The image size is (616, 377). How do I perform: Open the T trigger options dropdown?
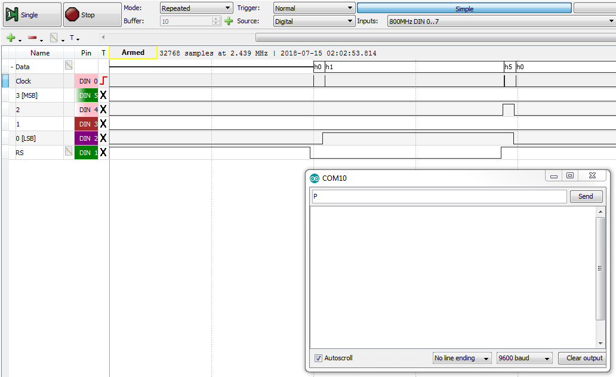(x=74, y=38)
